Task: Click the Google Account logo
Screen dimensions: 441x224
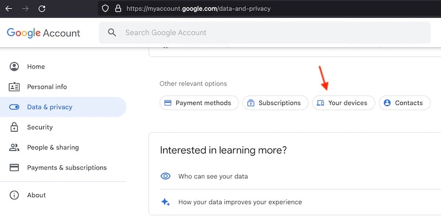Action: pos(44,33)
